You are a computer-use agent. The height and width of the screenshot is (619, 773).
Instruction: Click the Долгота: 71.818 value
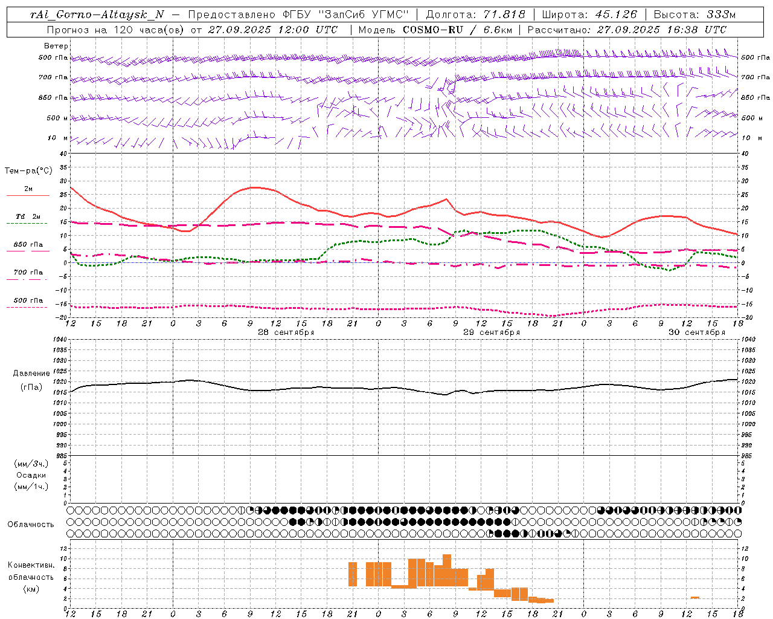pyautogui.click(x=476, y=15)
